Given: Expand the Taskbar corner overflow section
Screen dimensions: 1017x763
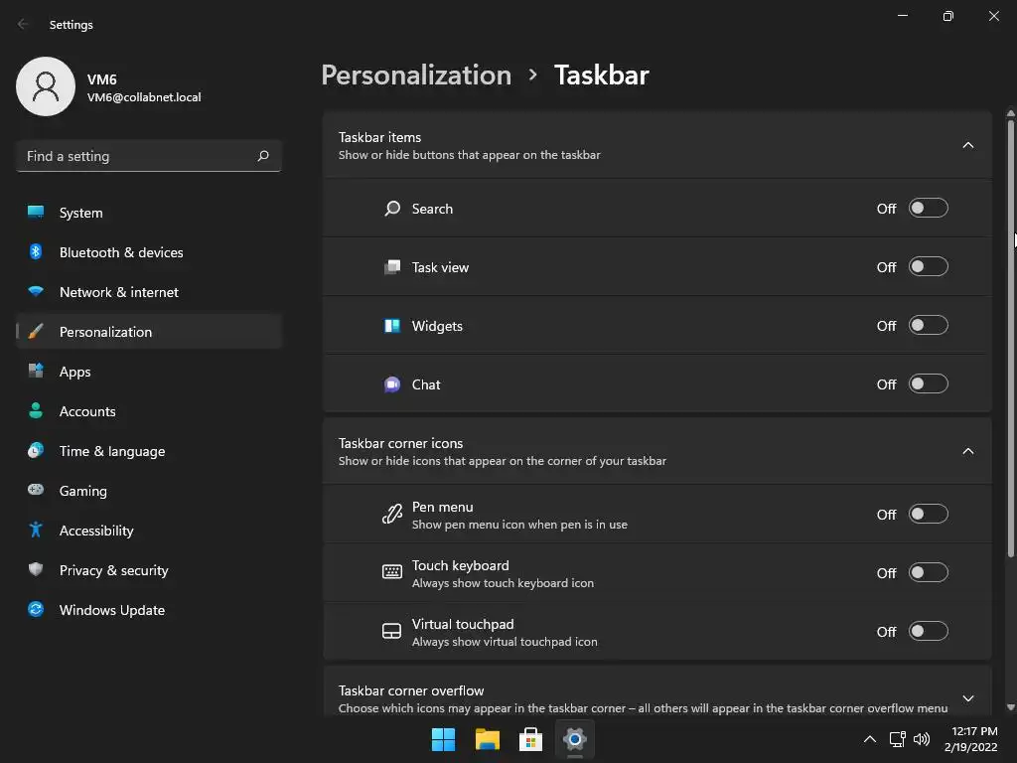Looking at the screenshot, I should [x=968, y=698].
